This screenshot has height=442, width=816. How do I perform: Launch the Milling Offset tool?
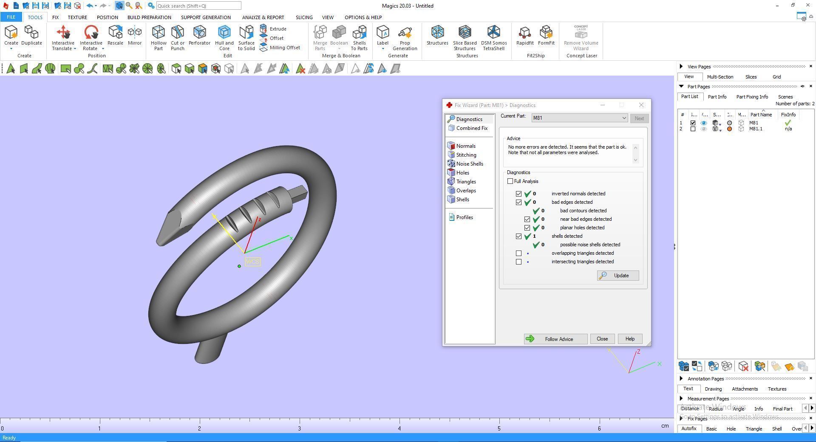(x=280, y=48)
